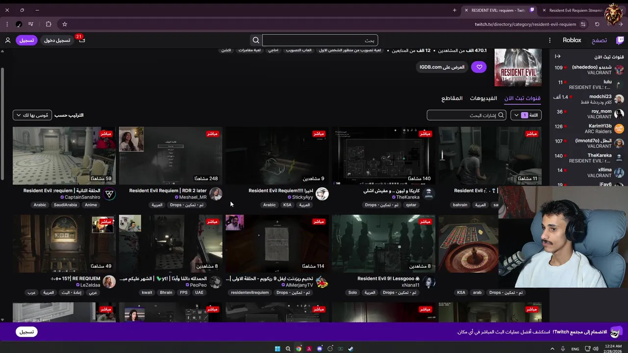Open modchi23 channel in sidebar
This screenshot has width=628, height=353.
589,99
